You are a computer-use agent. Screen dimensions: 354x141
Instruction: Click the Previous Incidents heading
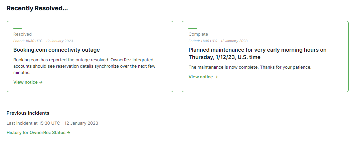click(28, 113)
